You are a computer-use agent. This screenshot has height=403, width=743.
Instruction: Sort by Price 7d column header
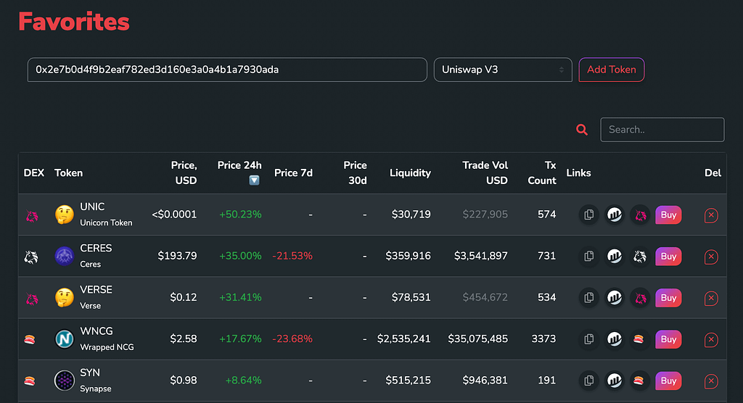[x=293, y=173]
